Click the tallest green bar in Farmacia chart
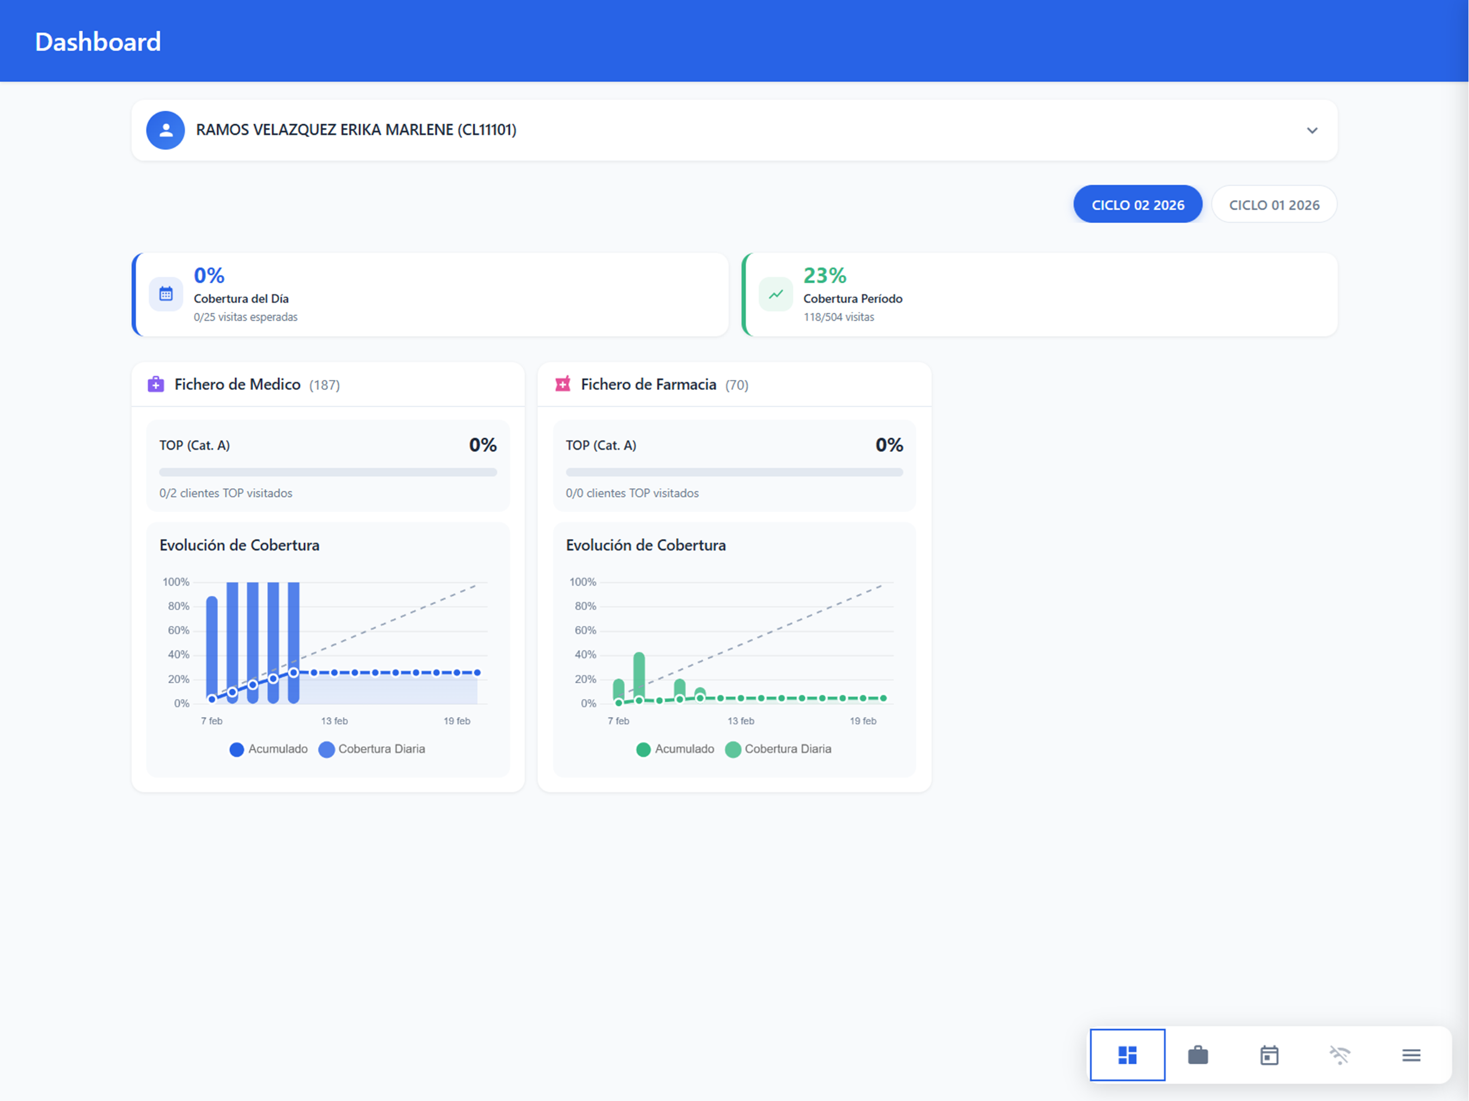This screenshot has width=1469, height=1101. (639, 677)
